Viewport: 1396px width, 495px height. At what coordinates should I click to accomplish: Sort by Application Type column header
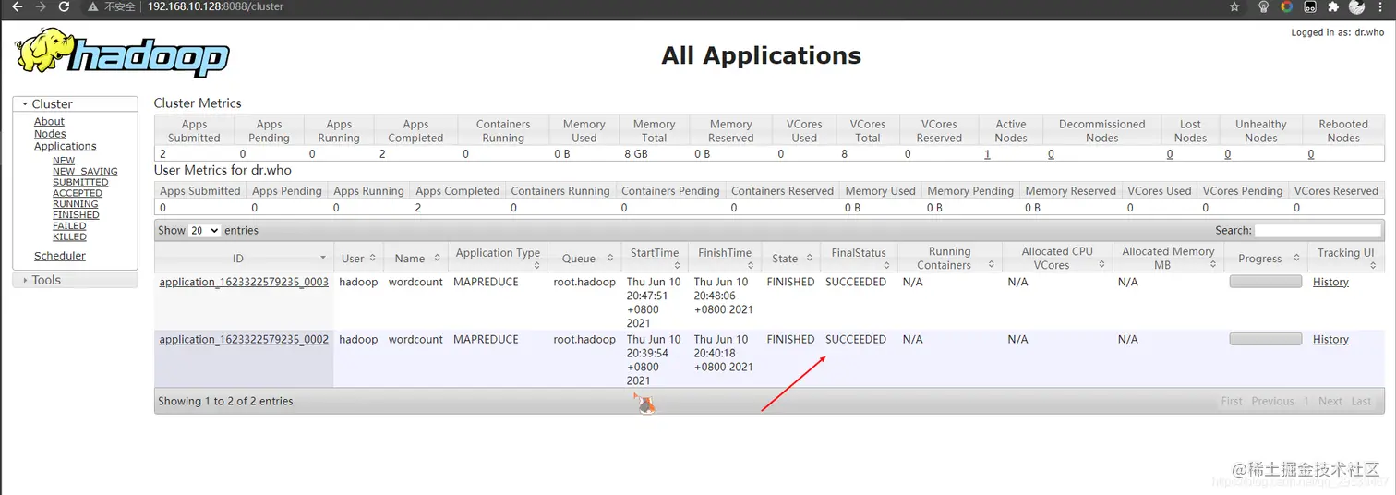[498, 259]
